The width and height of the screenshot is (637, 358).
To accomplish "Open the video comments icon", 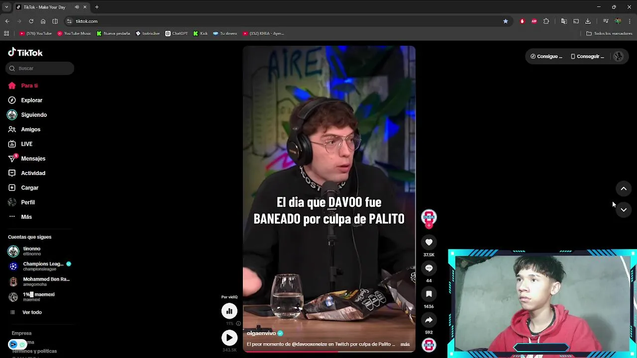I will [x=429, y=268].
